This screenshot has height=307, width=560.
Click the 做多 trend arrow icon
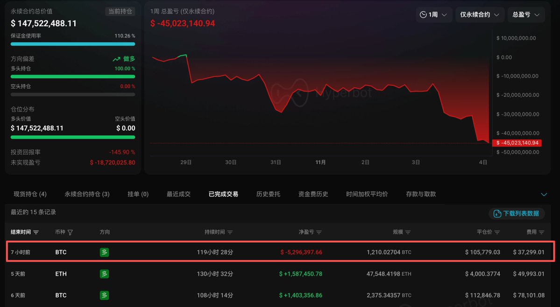[x=116, y=59]
